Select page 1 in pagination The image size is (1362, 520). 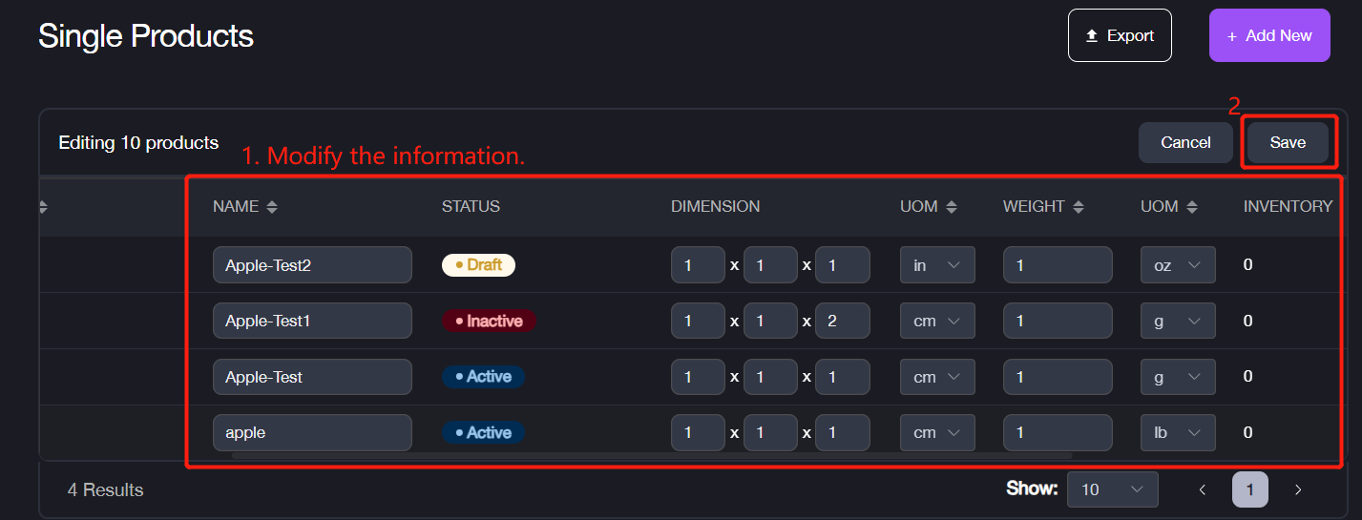tap(1250, 489)
